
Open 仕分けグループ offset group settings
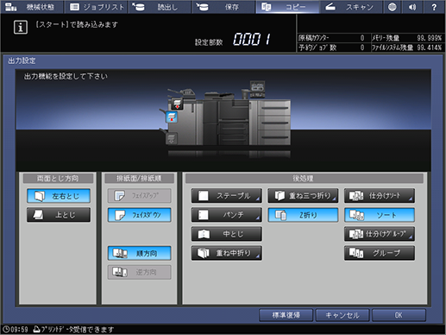coord(380,234)
